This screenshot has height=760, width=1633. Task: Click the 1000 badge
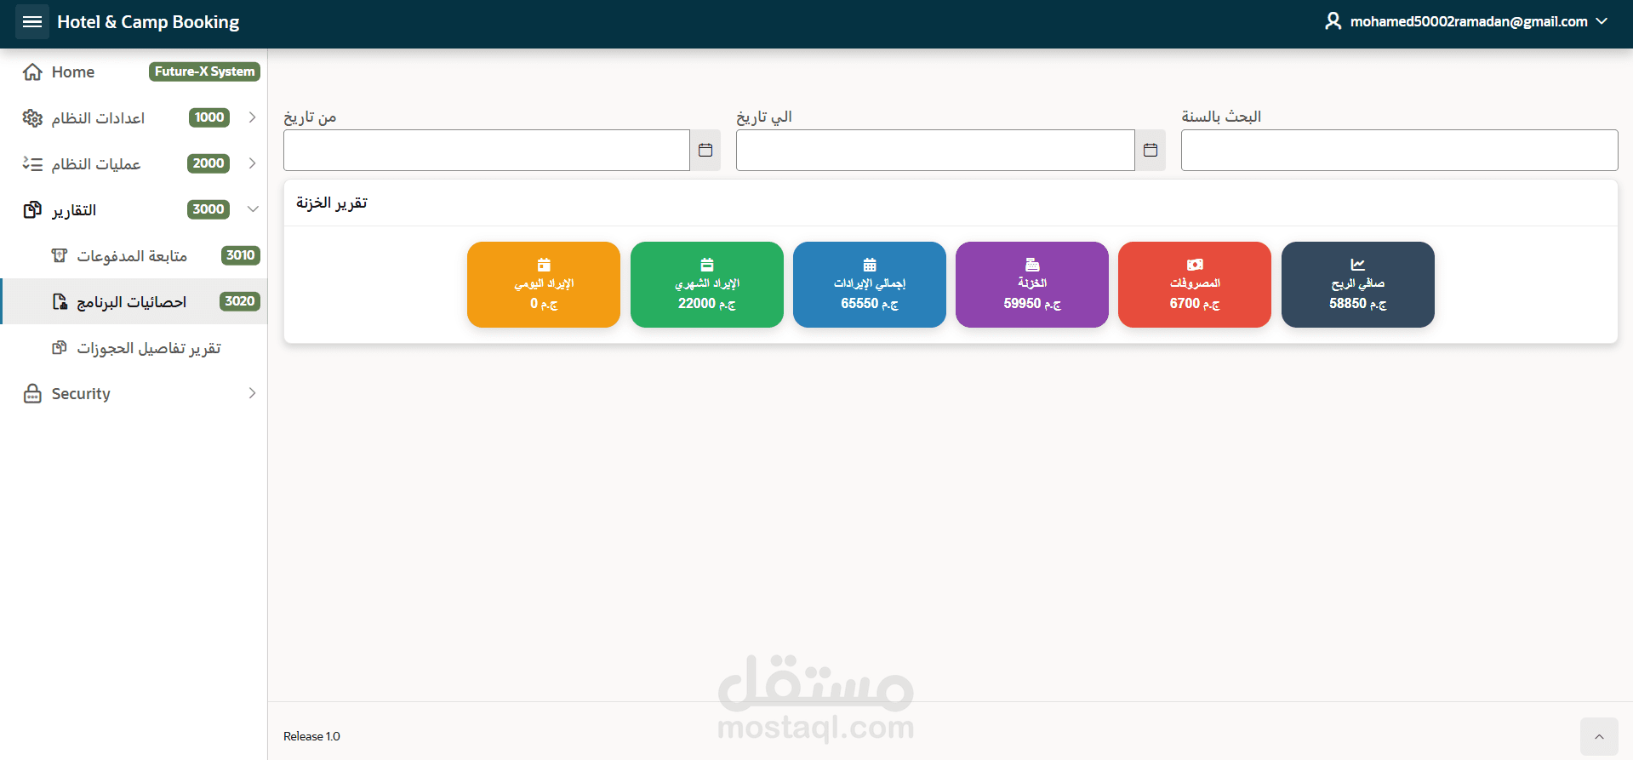pyautogui.click(x=209, y=117)
